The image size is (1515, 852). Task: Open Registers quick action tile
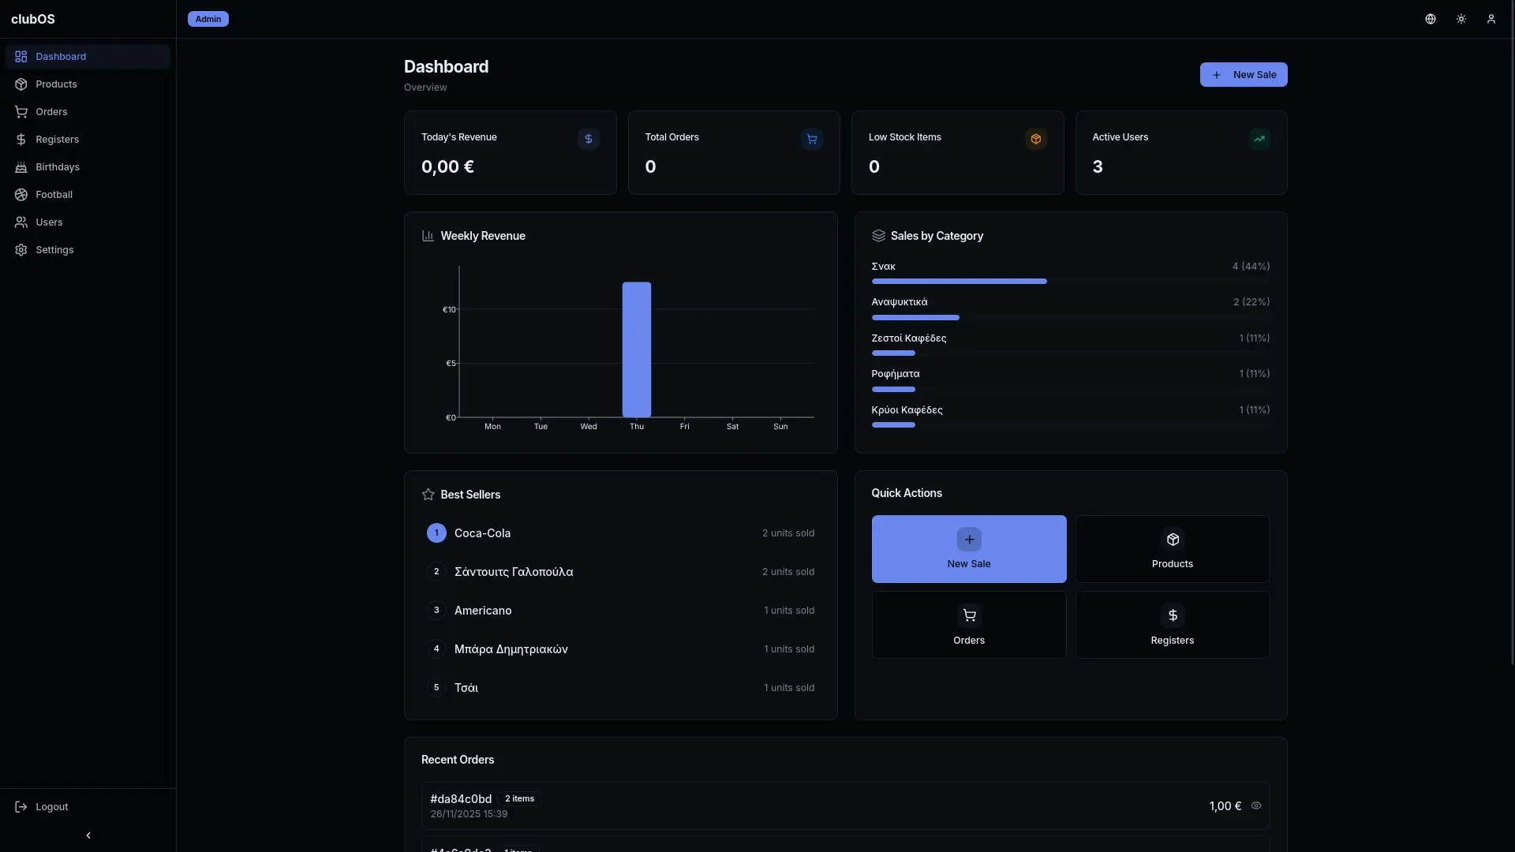(x=1172, y=625)
